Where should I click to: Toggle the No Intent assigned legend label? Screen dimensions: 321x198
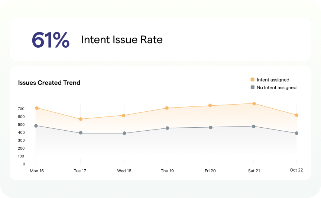click(276, 87)
